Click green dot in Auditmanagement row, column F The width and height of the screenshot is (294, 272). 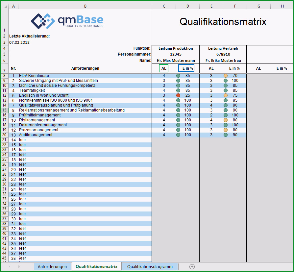pos(226,135)
